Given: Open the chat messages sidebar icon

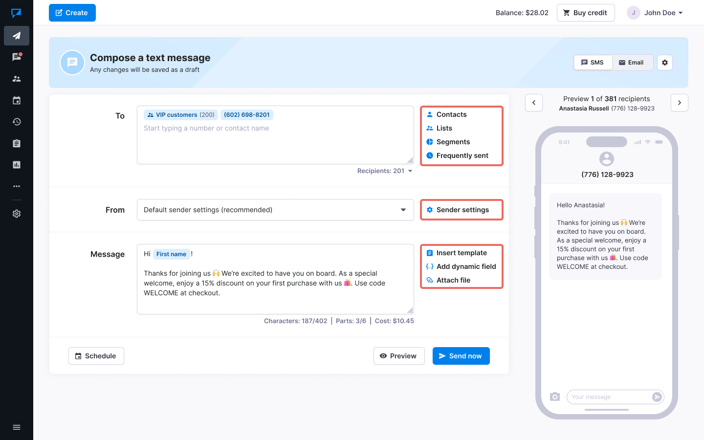Looking at the screenshot, I should [x=17, y=57].
